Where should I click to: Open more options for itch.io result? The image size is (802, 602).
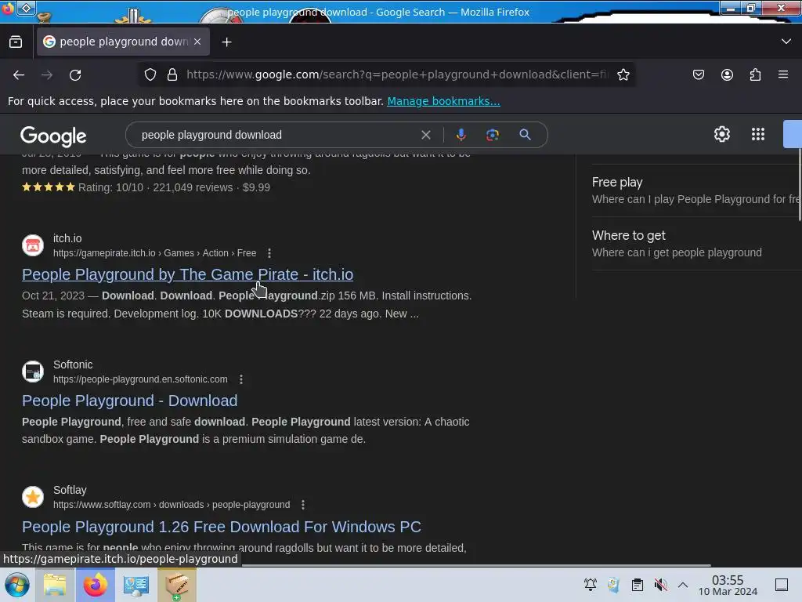269,253
